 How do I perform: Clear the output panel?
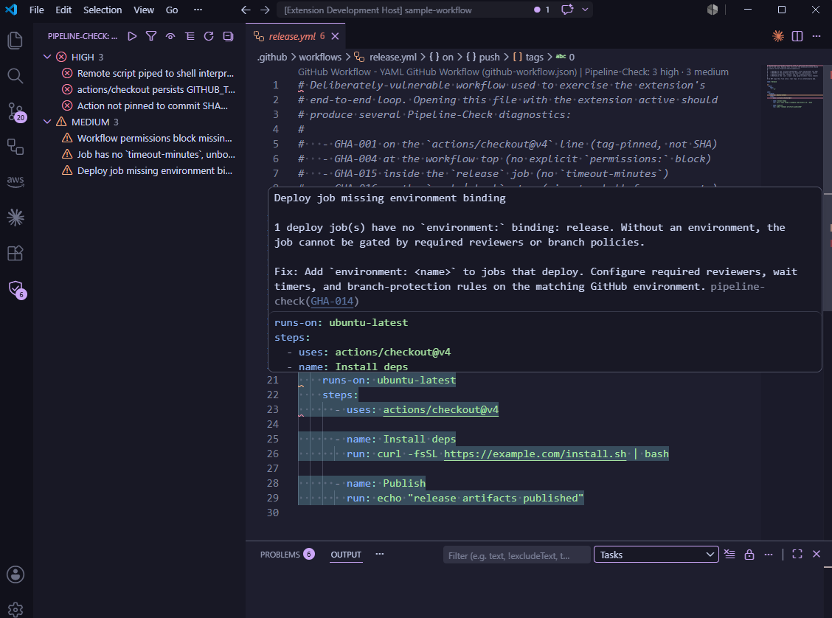[x=729, y=555]
